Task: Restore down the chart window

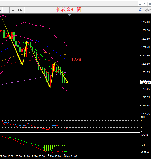Action: (x=145, y=4)
